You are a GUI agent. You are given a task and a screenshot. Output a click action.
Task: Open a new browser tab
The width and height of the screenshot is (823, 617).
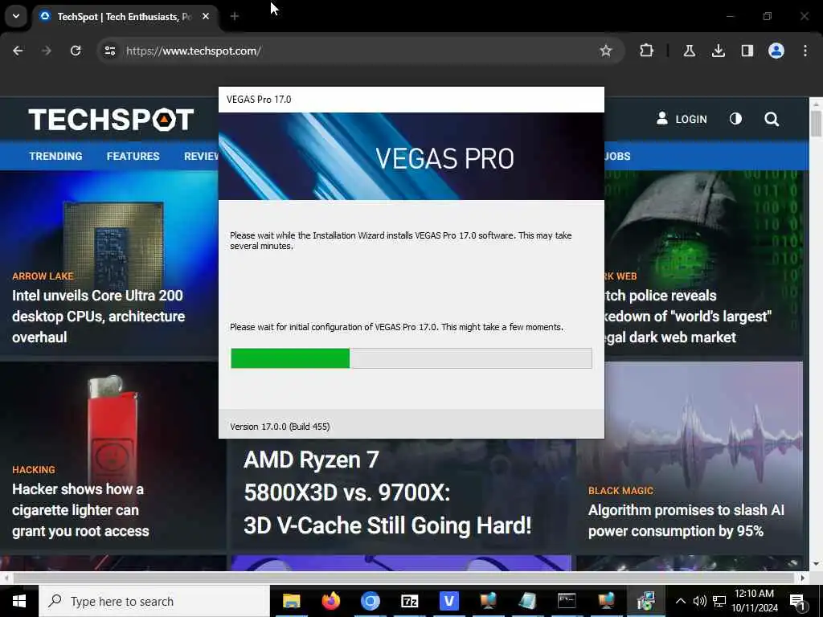tap(235, 16)
